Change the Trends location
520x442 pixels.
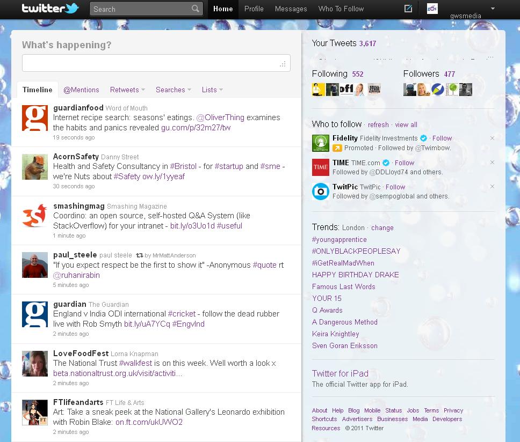pyautogui.click(x=382, y=228)
